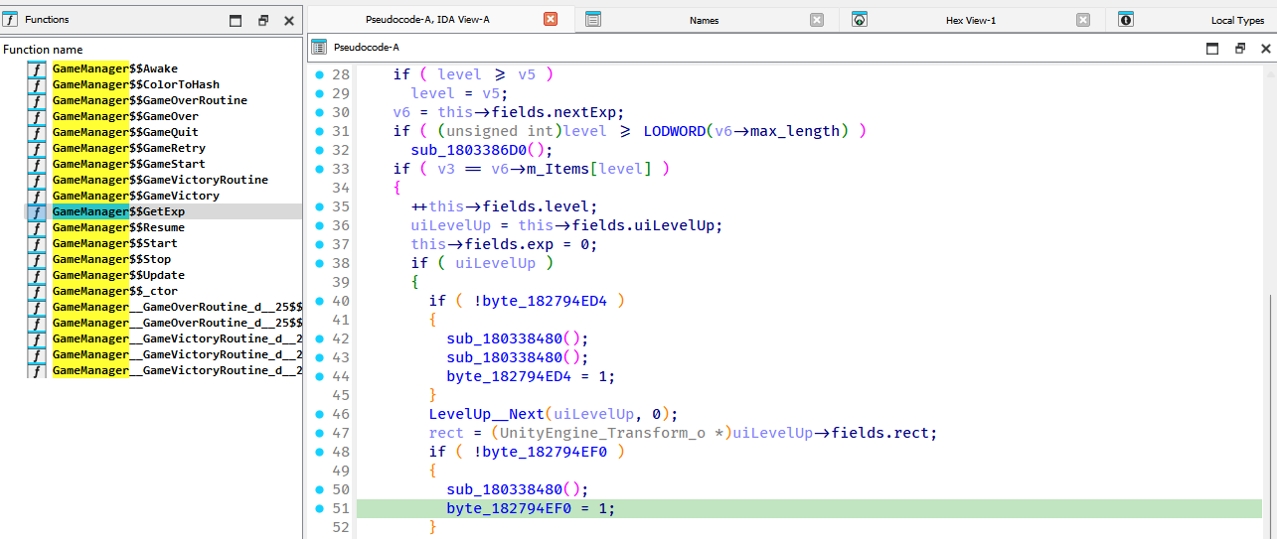Select GameManager$$GameVictory function
Screen dimensions: 1277x539
click(x=136, y=196)
